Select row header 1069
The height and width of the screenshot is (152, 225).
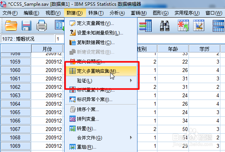point(16,146)
